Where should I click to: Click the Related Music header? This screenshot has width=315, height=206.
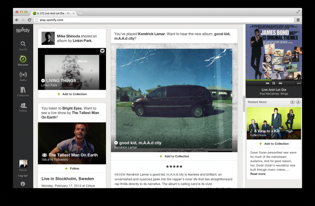257,102
